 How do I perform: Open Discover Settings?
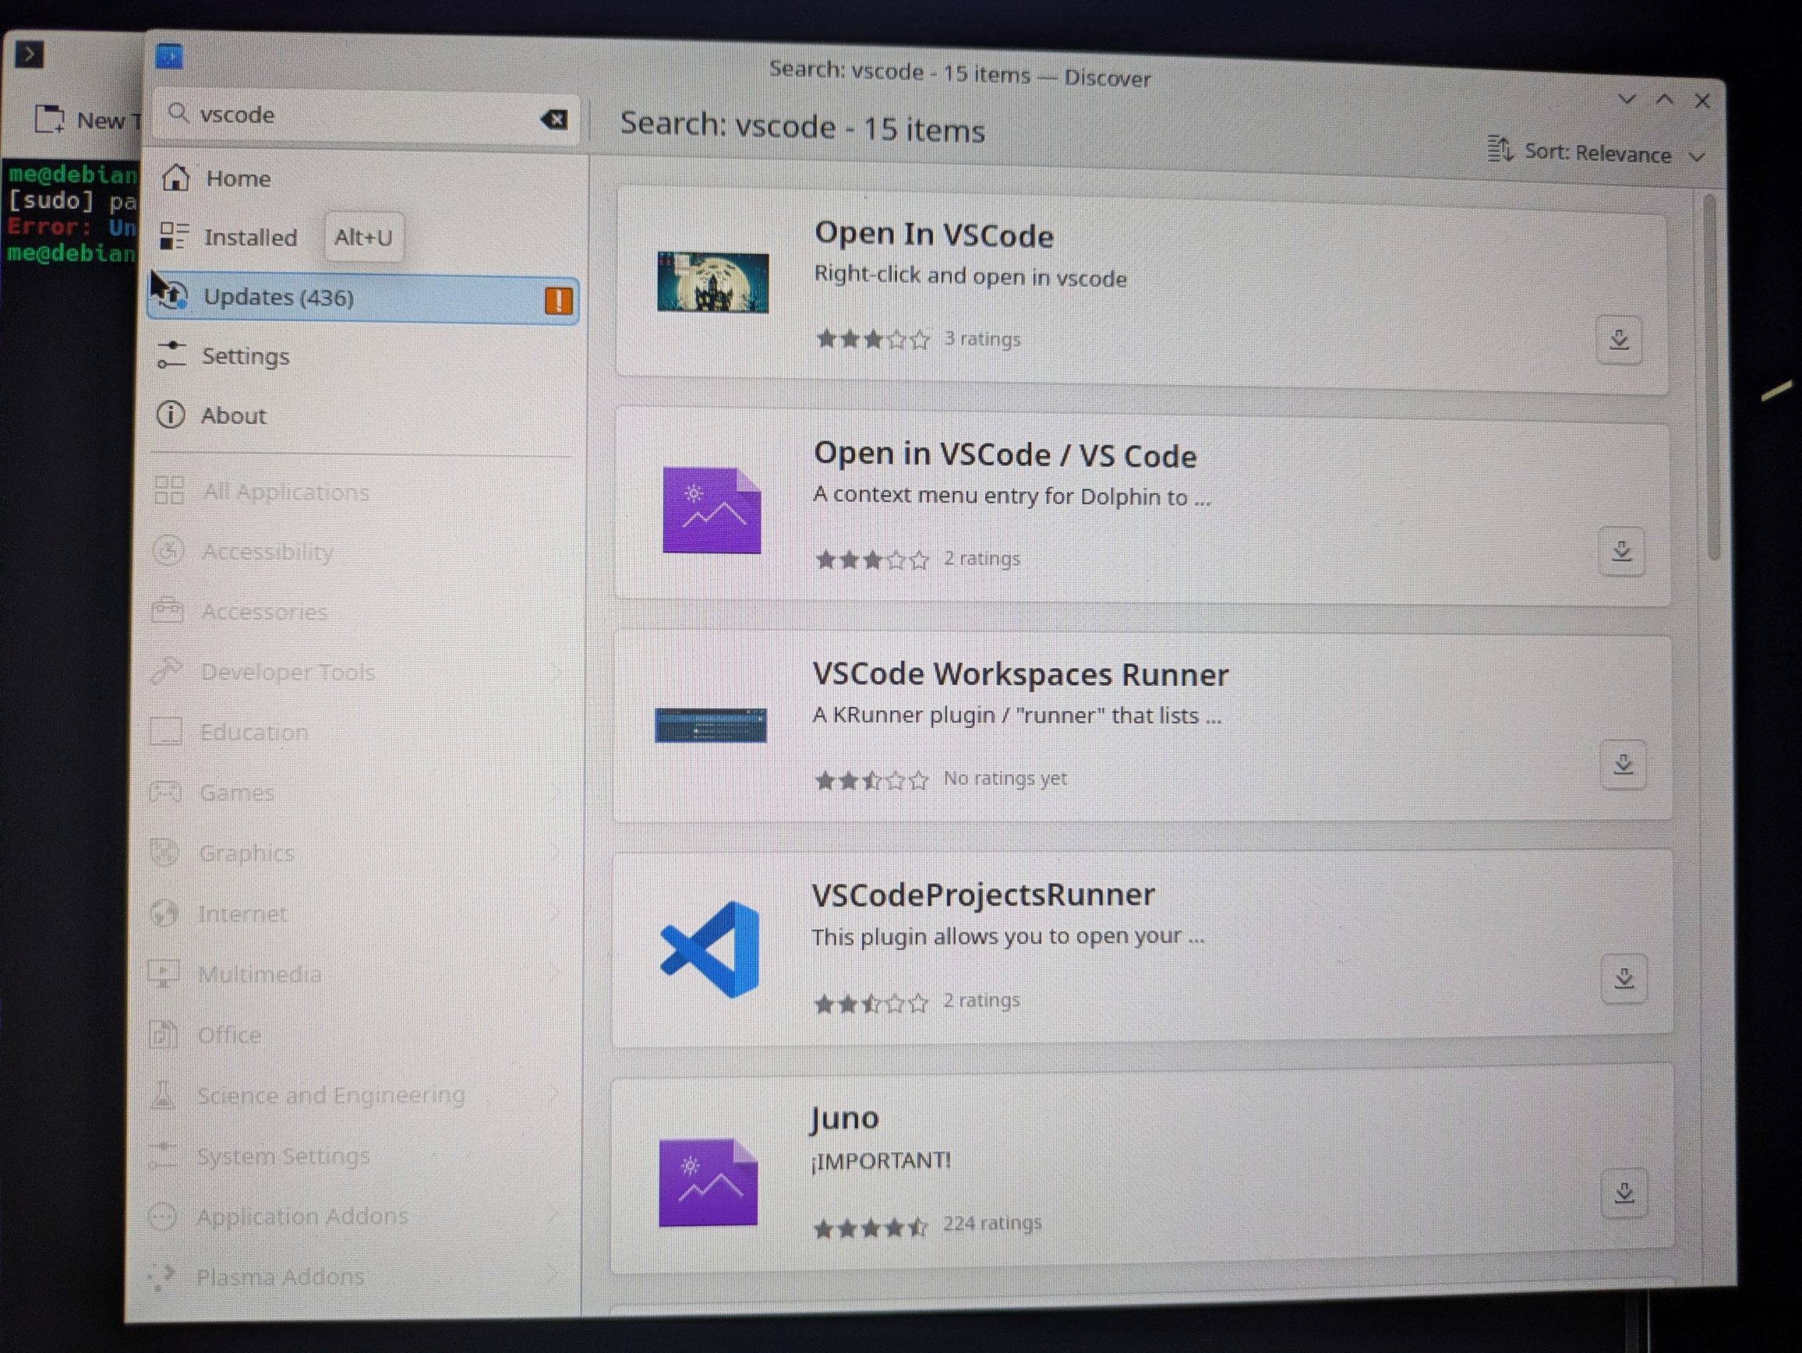point(246,356)
